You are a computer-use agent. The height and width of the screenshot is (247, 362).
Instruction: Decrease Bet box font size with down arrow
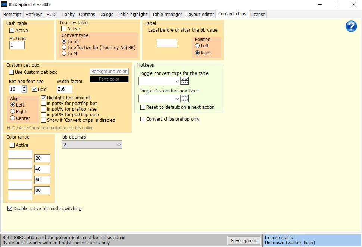pos(24,91)
